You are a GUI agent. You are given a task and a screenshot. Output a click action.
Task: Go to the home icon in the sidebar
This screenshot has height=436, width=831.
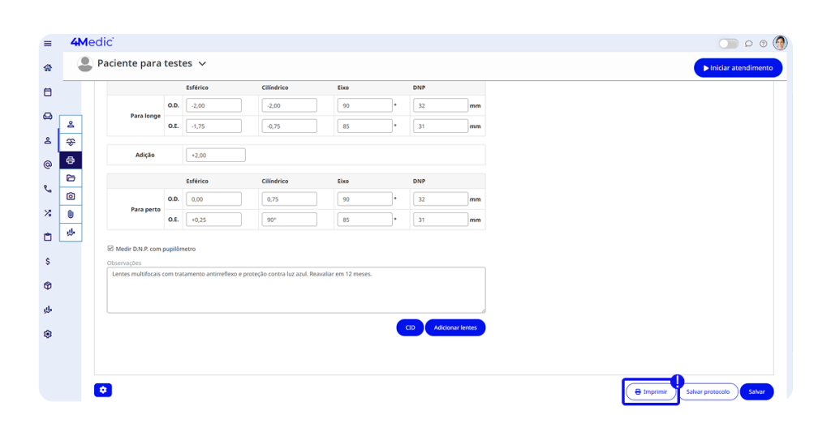pyautogui.click(x=48, y=68)
